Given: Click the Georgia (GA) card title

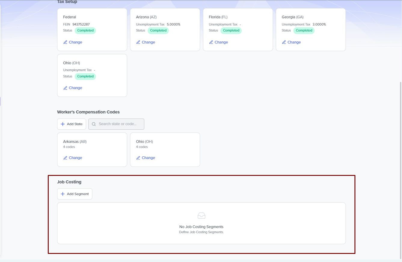Looking at the screenshot, I should (x=293, y=17).
